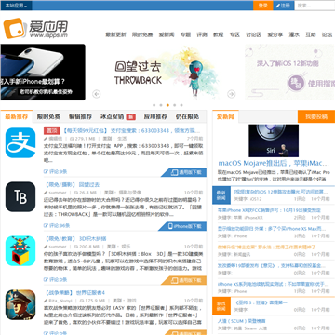
Task: Open 最新更新 in the main navigation
Action: click(115, 34)
